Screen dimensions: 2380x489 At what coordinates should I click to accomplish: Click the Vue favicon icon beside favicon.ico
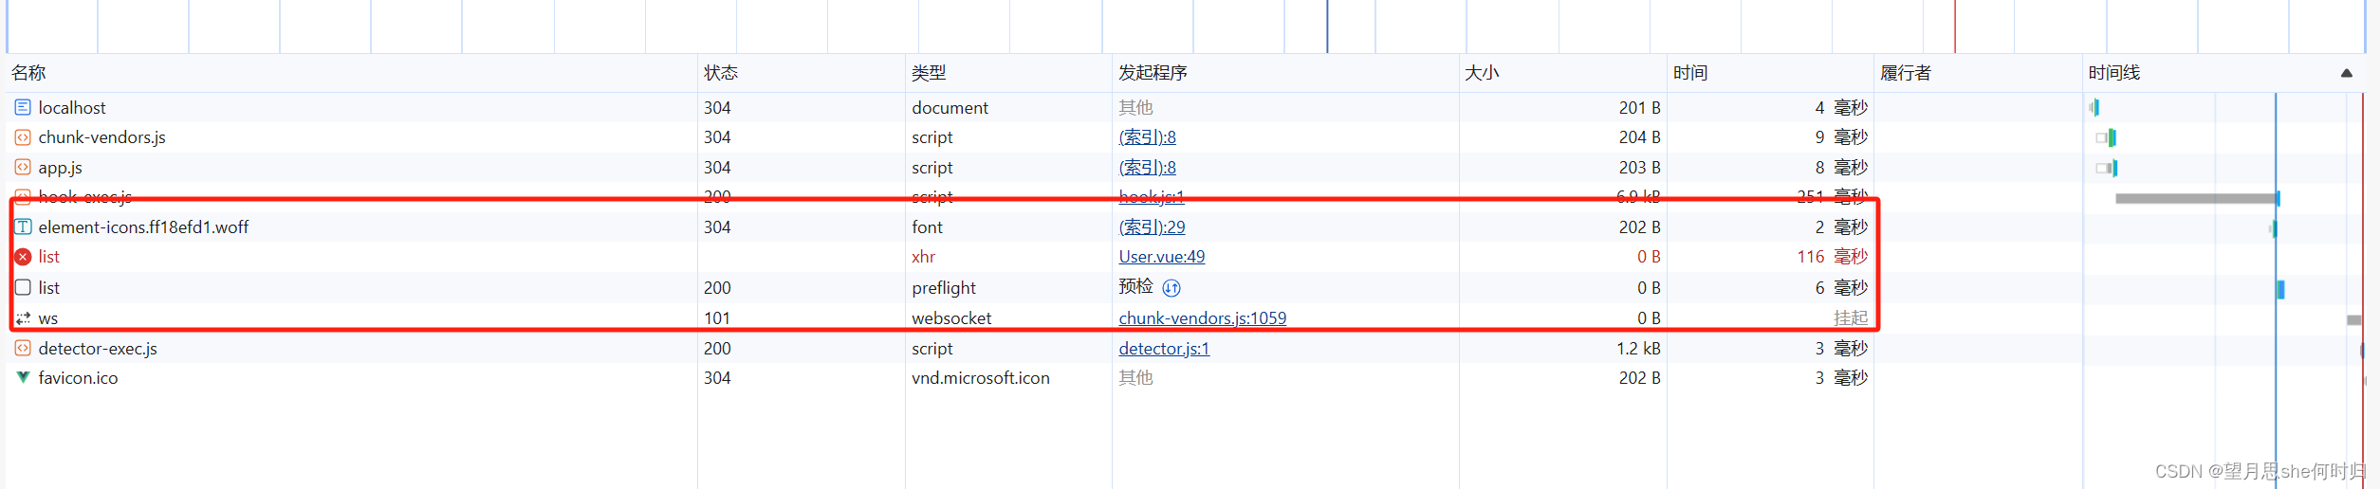click(23, 377)
